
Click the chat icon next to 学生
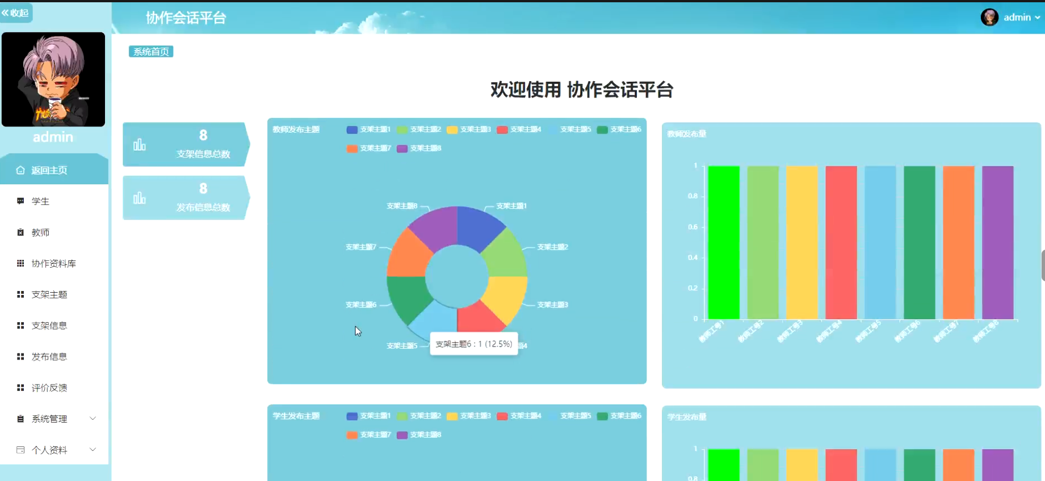point(20,201)
